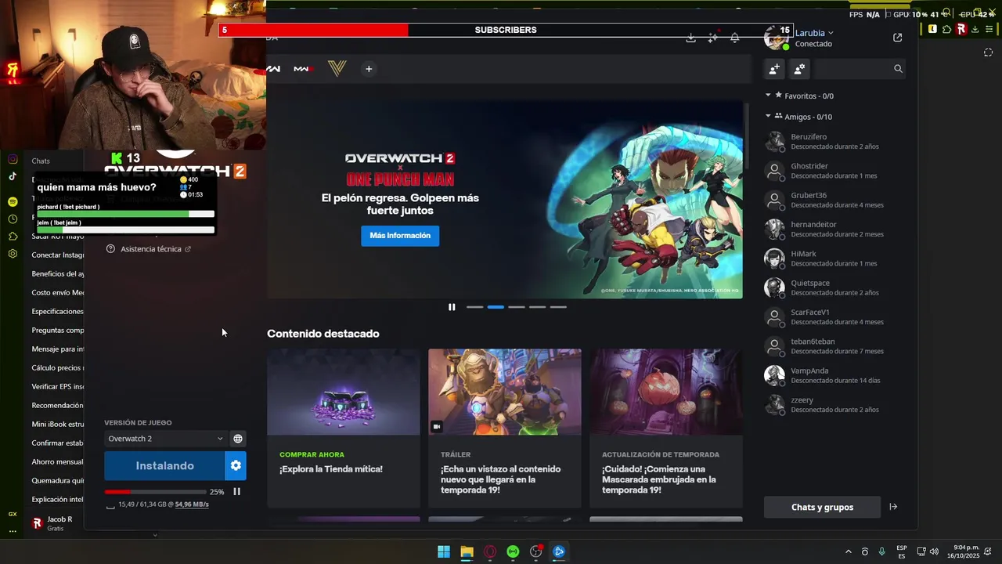The height and width of the screenshot is (564, 1002).
Task: Open the taskbar clock and date
Action: (x=963, y=551)
